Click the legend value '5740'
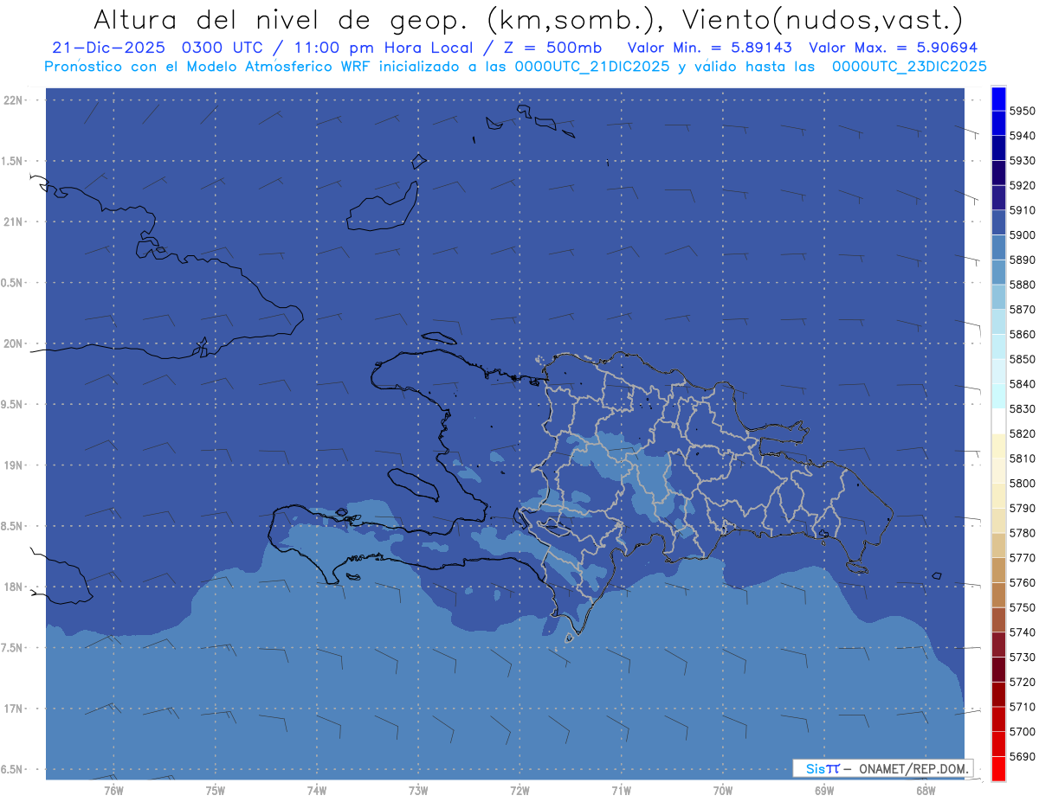This screenshot has height=802, width=1039. click(1023, 632)
